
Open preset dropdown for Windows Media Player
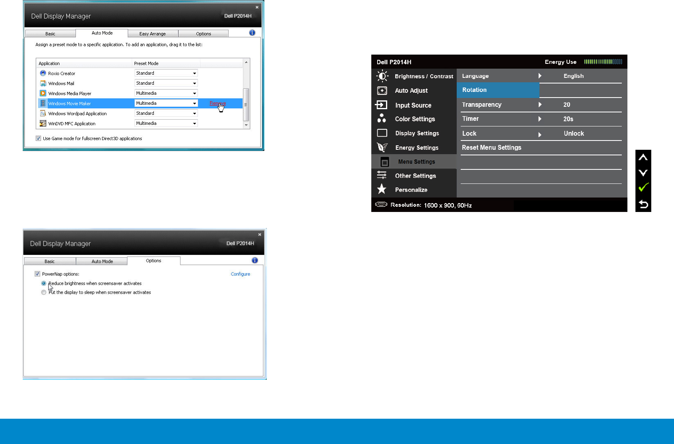[x=166, y=93]
